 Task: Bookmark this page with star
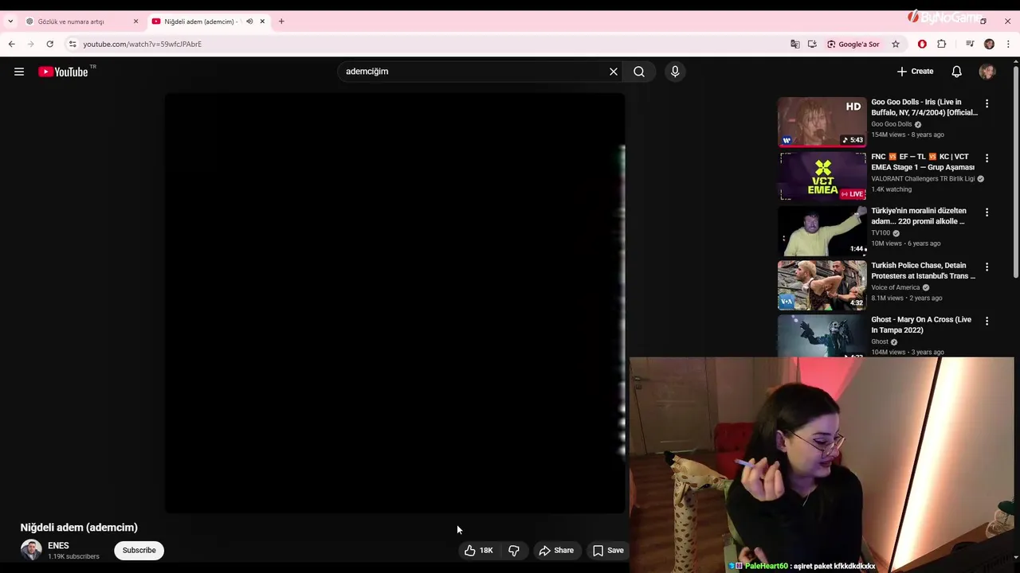click(x=896, y=44)
